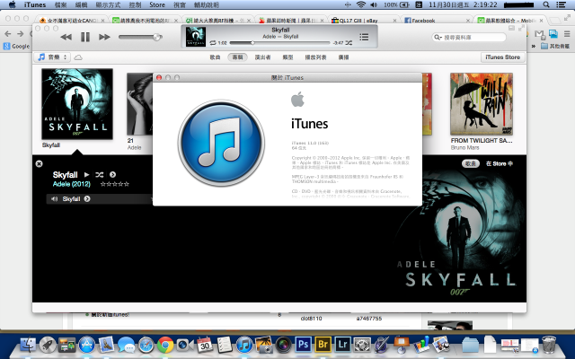This screenshot has height=359, width=575.
Task: Open the iTunes Store button
Action: [x=503, y=57]
